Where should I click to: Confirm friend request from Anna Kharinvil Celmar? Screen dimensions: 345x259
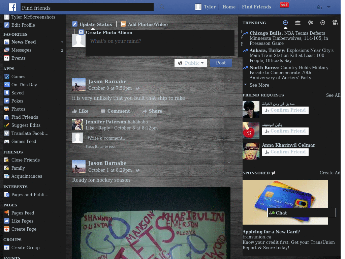point(285,152)
